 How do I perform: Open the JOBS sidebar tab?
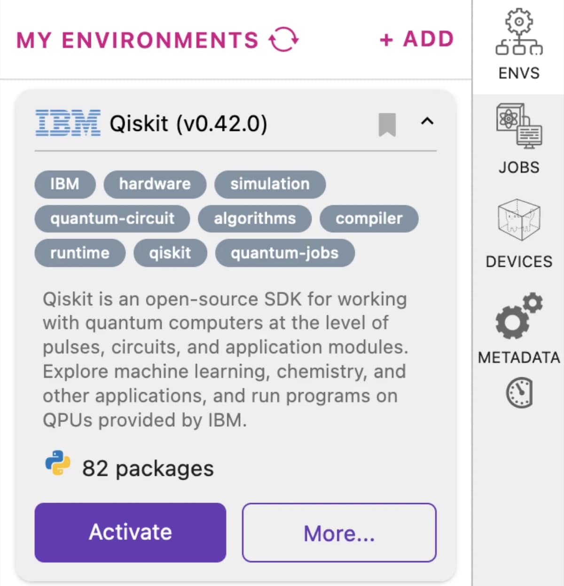[519, 139]
